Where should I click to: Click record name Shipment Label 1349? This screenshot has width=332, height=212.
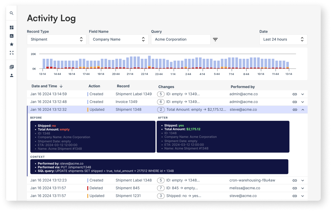(x=134, y=94)
